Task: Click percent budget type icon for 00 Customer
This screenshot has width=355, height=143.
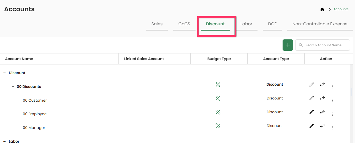Action: click(218, 98)
